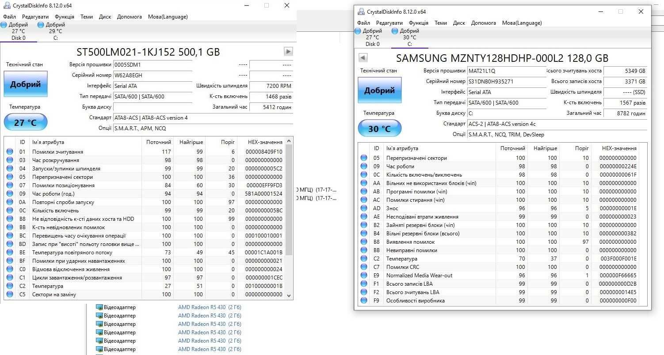Click scroll down arrow in left attribute list
This screenshot has height=355, width=664.
click(x=289, y=295)
